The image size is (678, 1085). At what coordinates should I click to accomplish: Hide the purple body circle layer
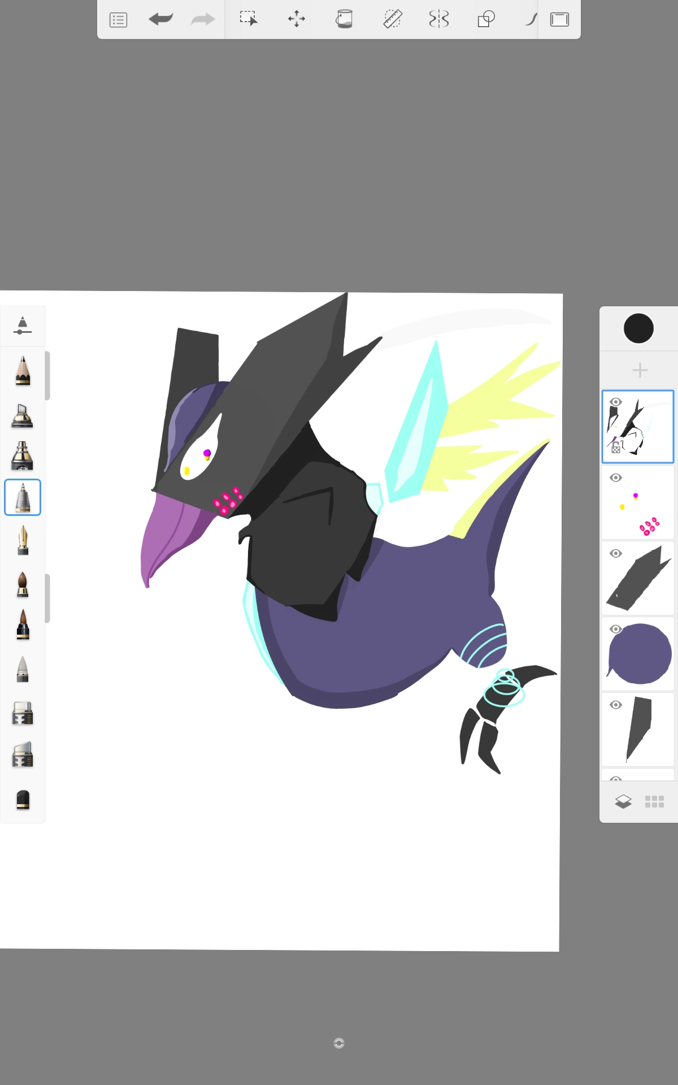[x=616, y=629]
